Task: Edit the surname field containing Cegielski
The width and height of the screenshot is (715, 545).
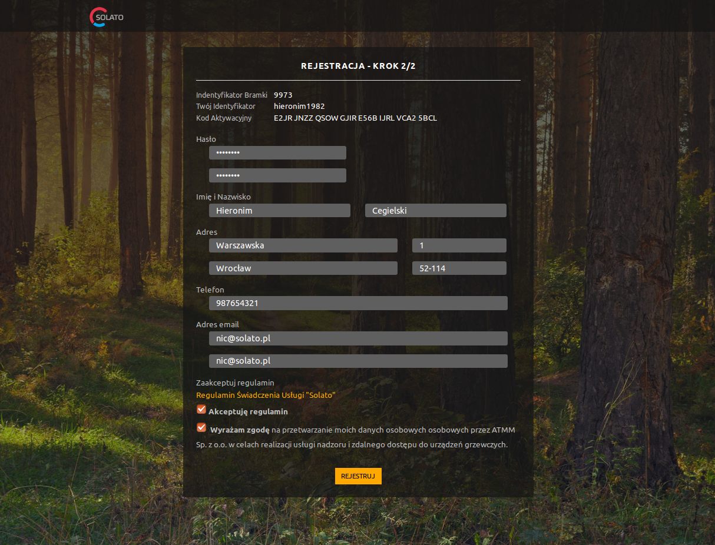Action: click(436, 210)
